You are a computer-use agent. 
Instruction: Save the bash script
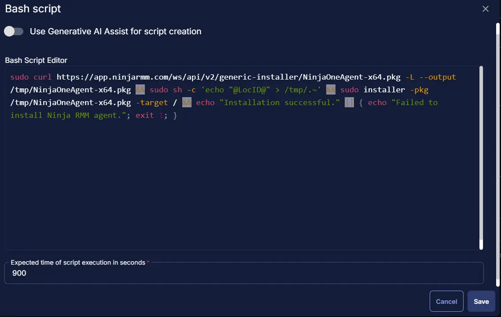[481, 301]
